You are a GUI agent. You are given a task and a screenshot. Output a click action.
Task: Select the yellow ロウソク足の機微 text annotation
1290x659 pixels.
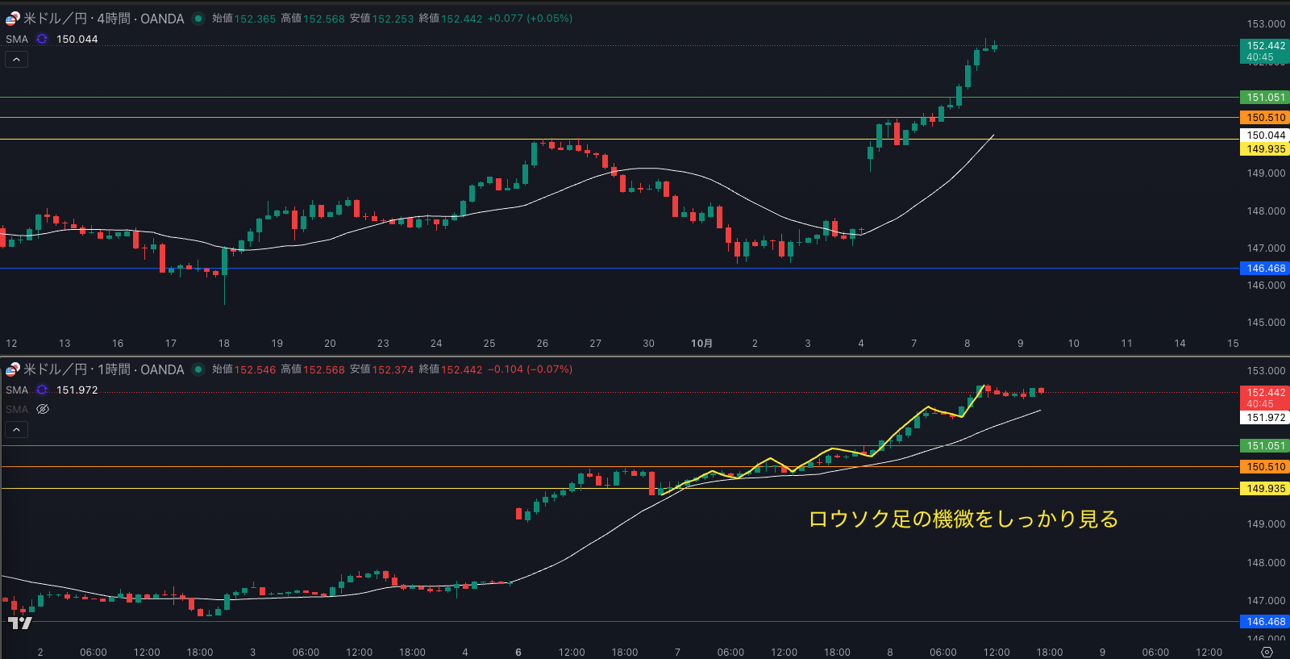click(963, 519)
